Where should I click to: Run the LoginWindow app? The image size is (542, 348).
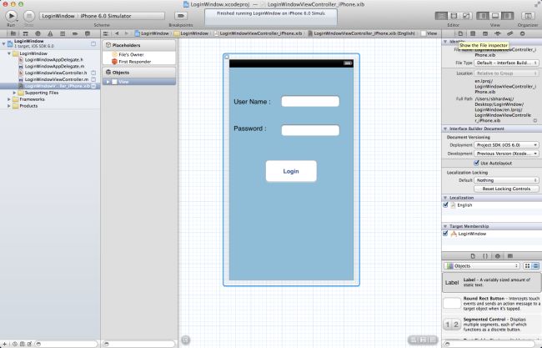tap(11, 16)
